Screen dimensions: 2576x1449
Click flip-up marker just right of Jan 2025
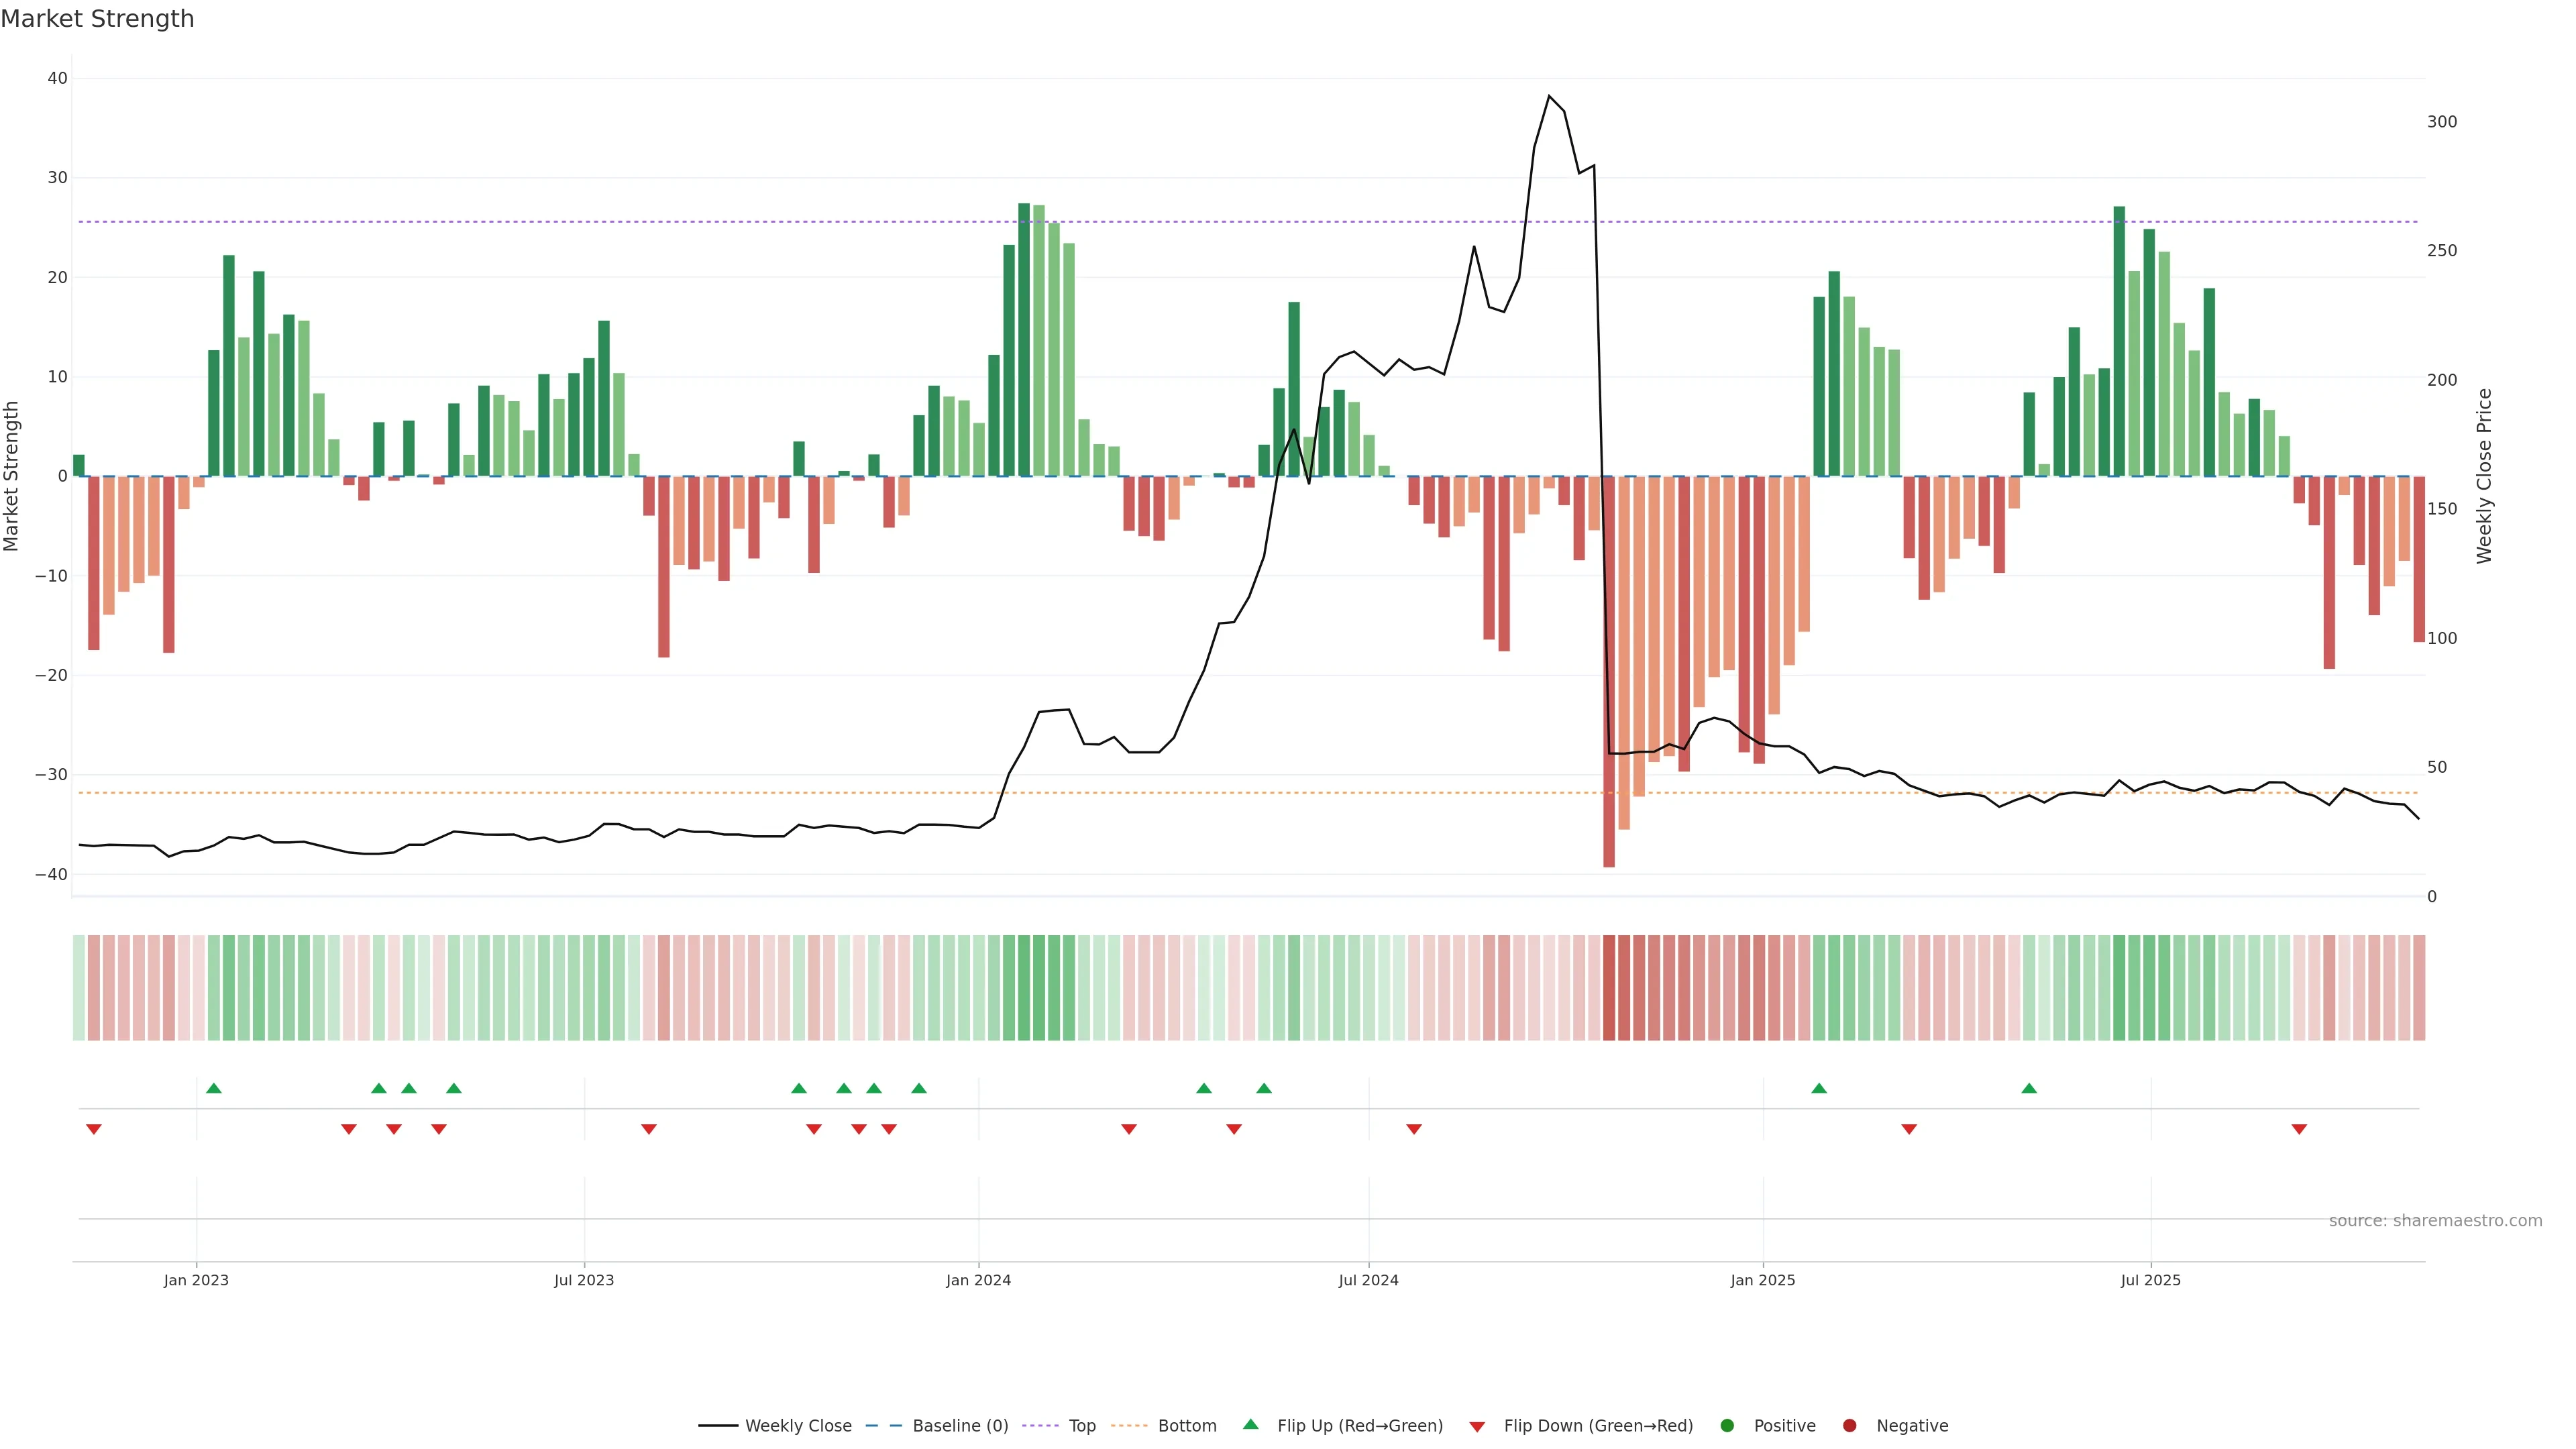pos(1819,1088)
